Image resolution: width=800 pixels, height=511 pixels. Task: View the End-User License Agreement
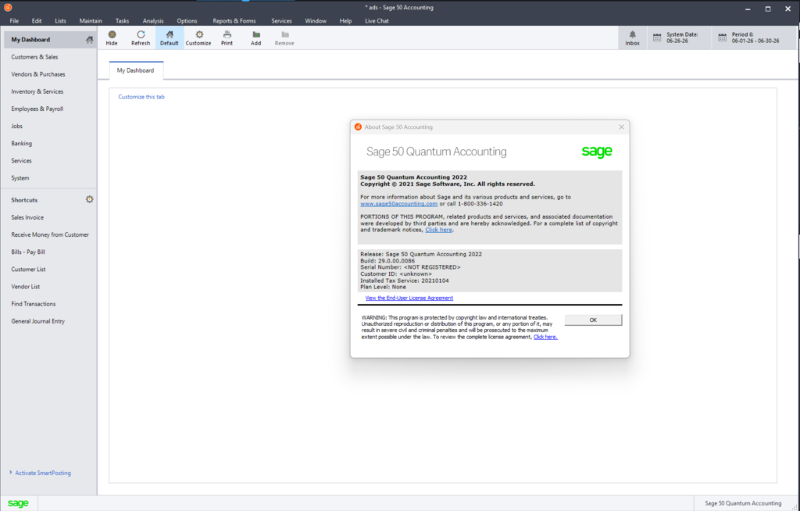(x=409, y=298)
